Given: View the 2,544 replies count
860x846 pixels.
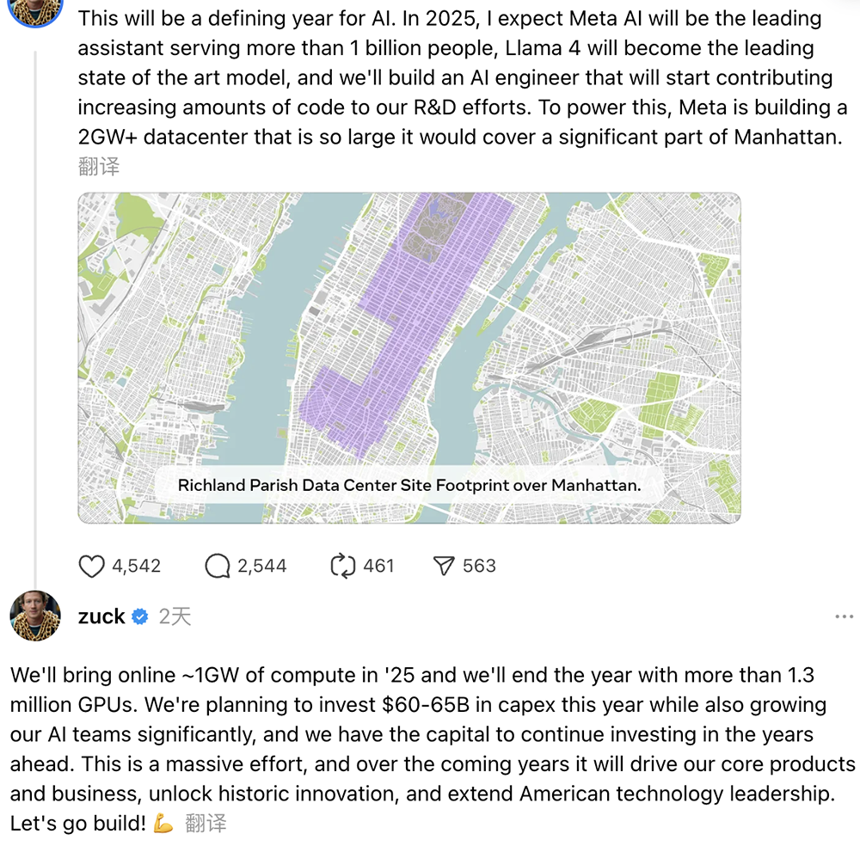Looking at the screenshot, I should (x=261, y=566).
